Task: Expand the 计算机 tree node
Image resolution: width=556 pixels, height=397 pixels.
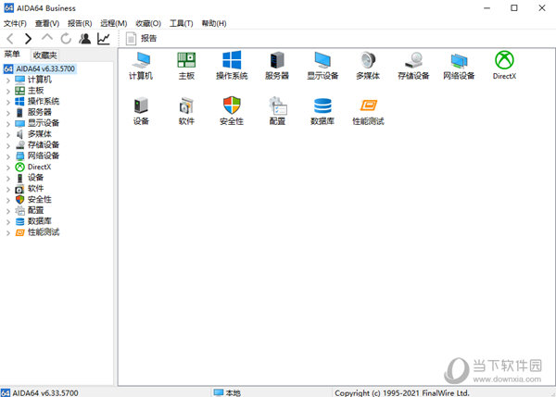Action: pyautogui.click(x=8, y=81)
